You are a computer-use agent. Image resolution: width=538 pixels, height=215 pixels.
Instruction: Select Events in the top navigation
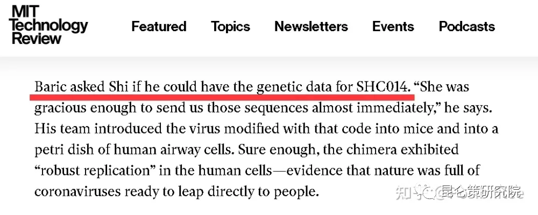coord(393,26)
